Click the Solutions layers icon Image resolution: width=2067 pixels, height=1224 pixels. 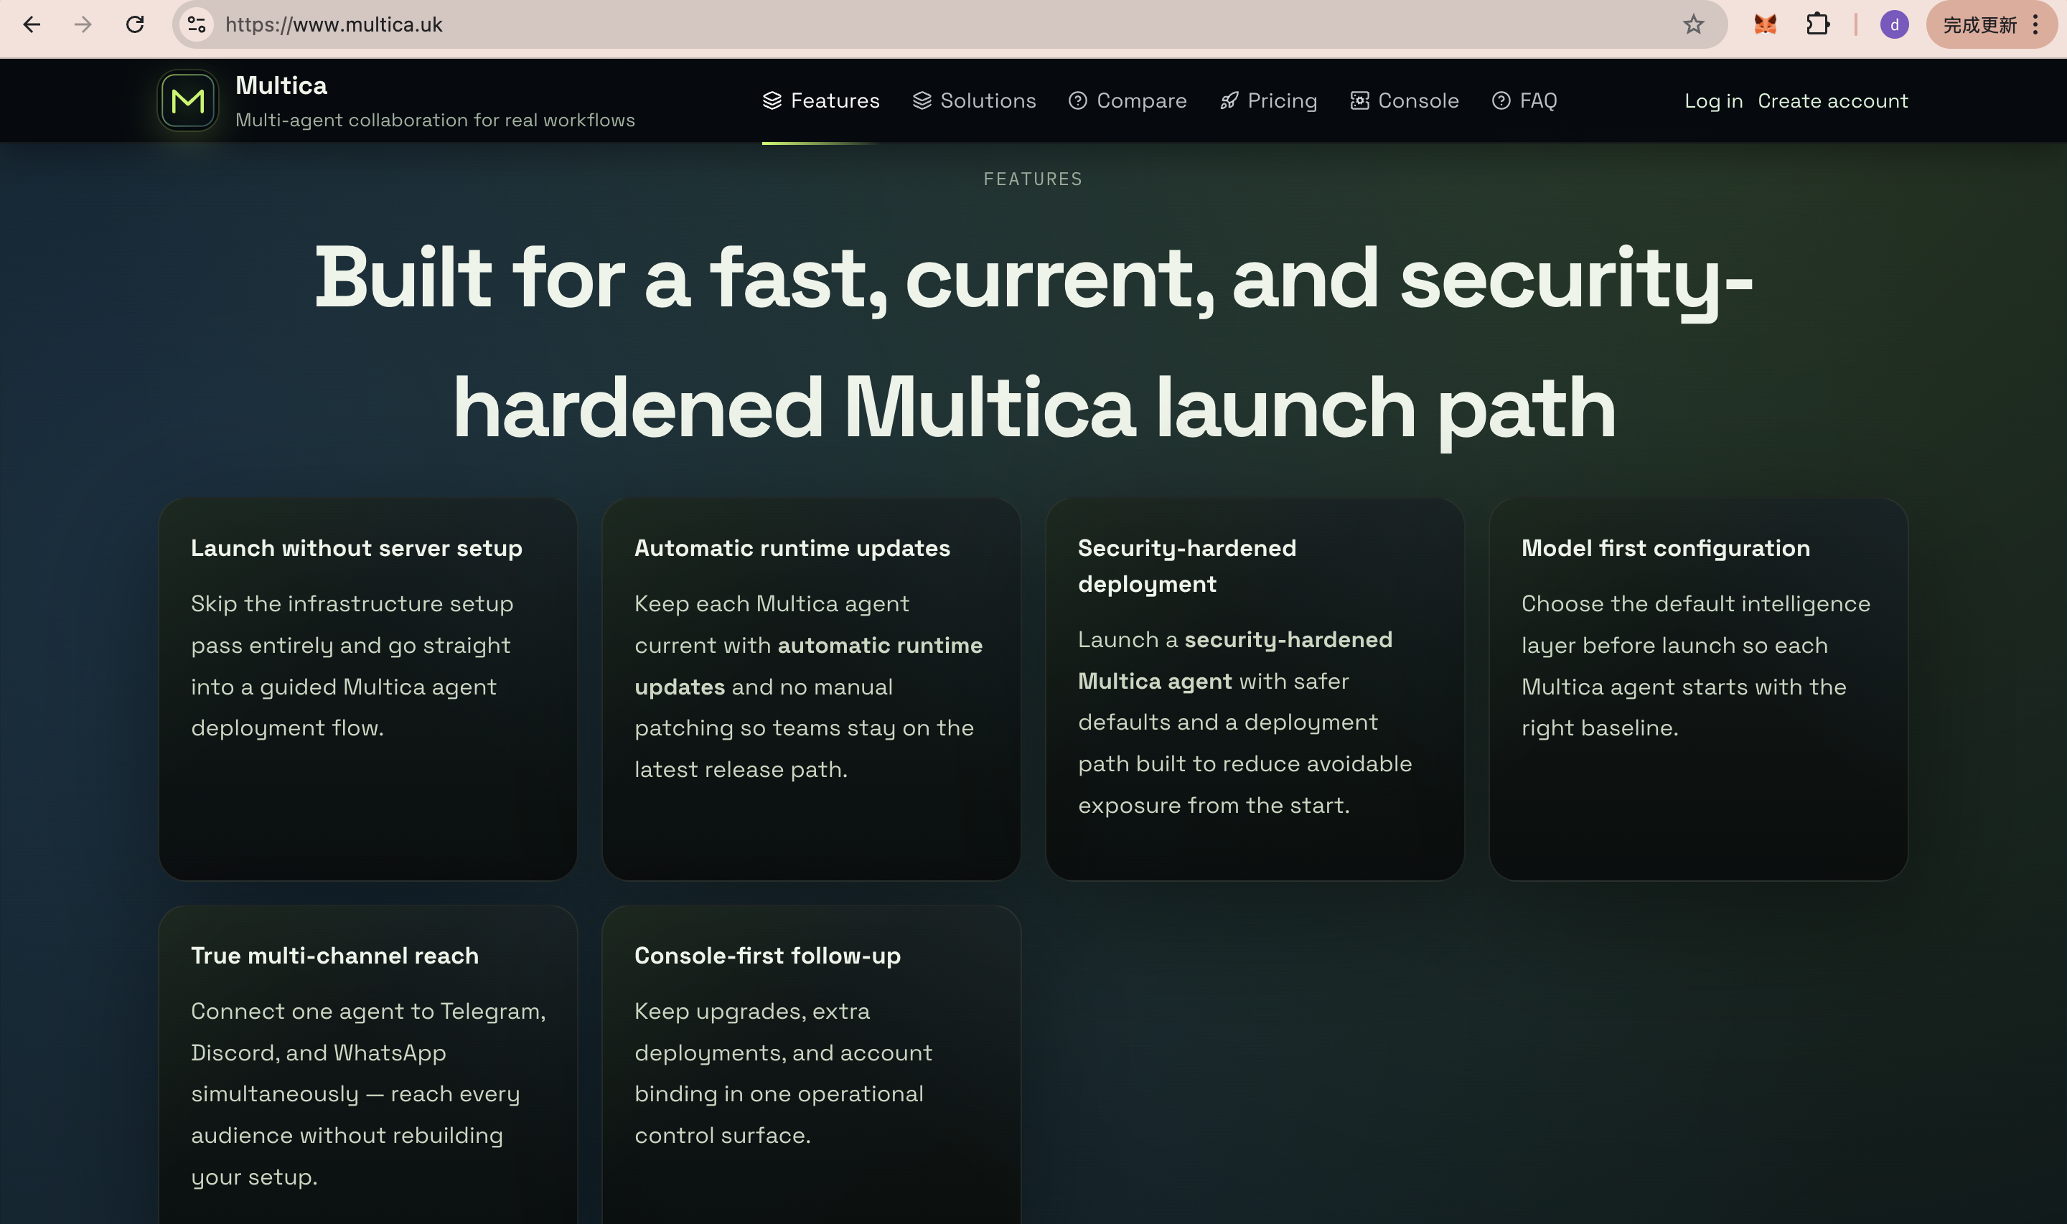coord(922,100)
